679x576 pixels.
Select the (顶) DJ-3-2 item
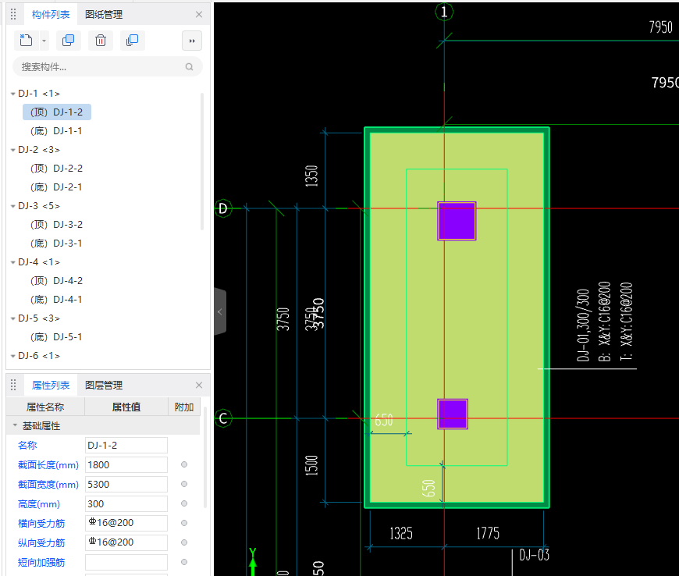(x=56, y=225)
